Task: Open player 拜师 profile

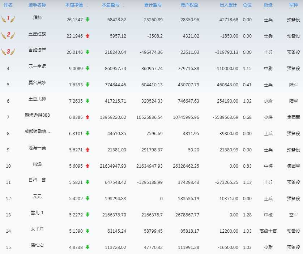Action: click(x=37, y=18)
